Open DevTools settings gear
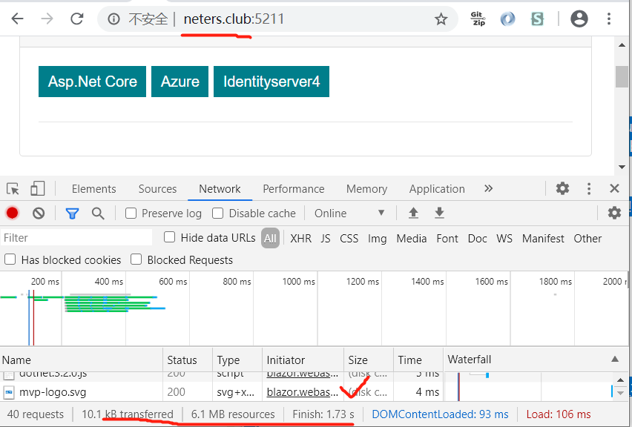632x427 pixels. (x=563, y=188)
